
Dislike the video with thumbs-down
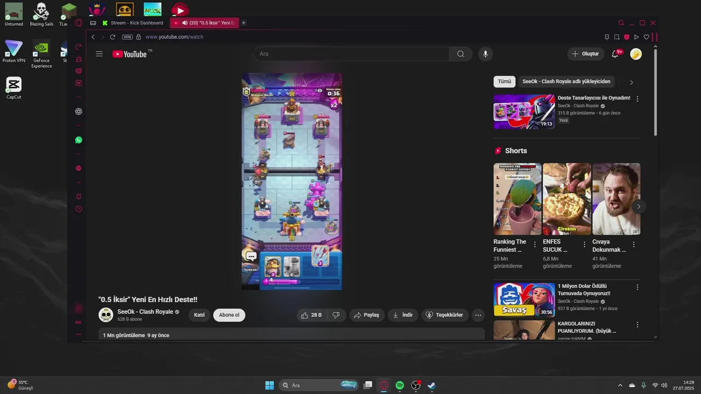pos(336,315)
